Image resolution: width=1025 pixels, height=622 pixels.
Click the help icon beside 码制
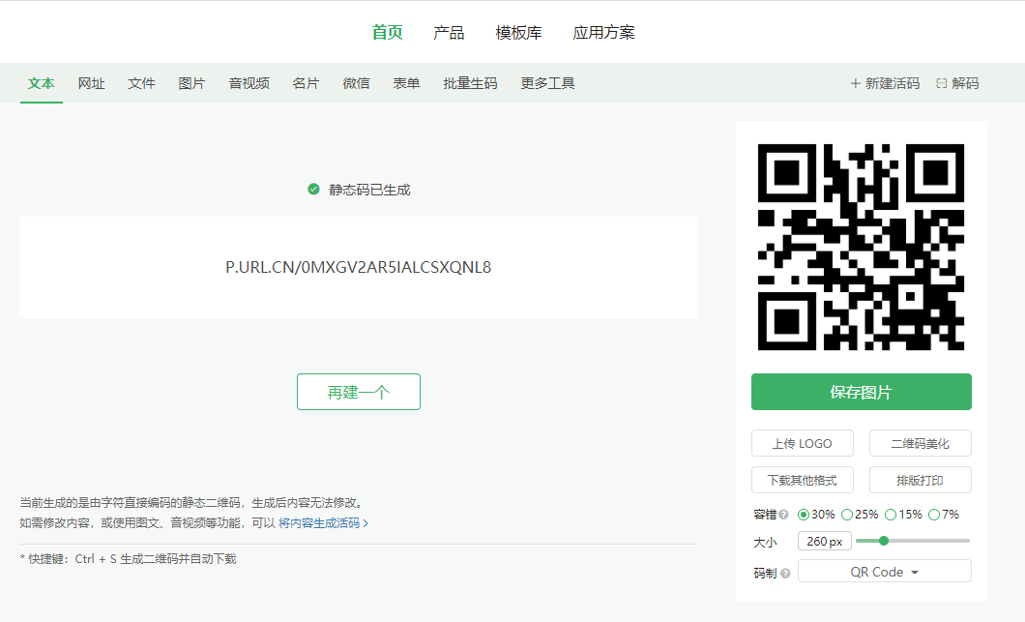[785, 574]
